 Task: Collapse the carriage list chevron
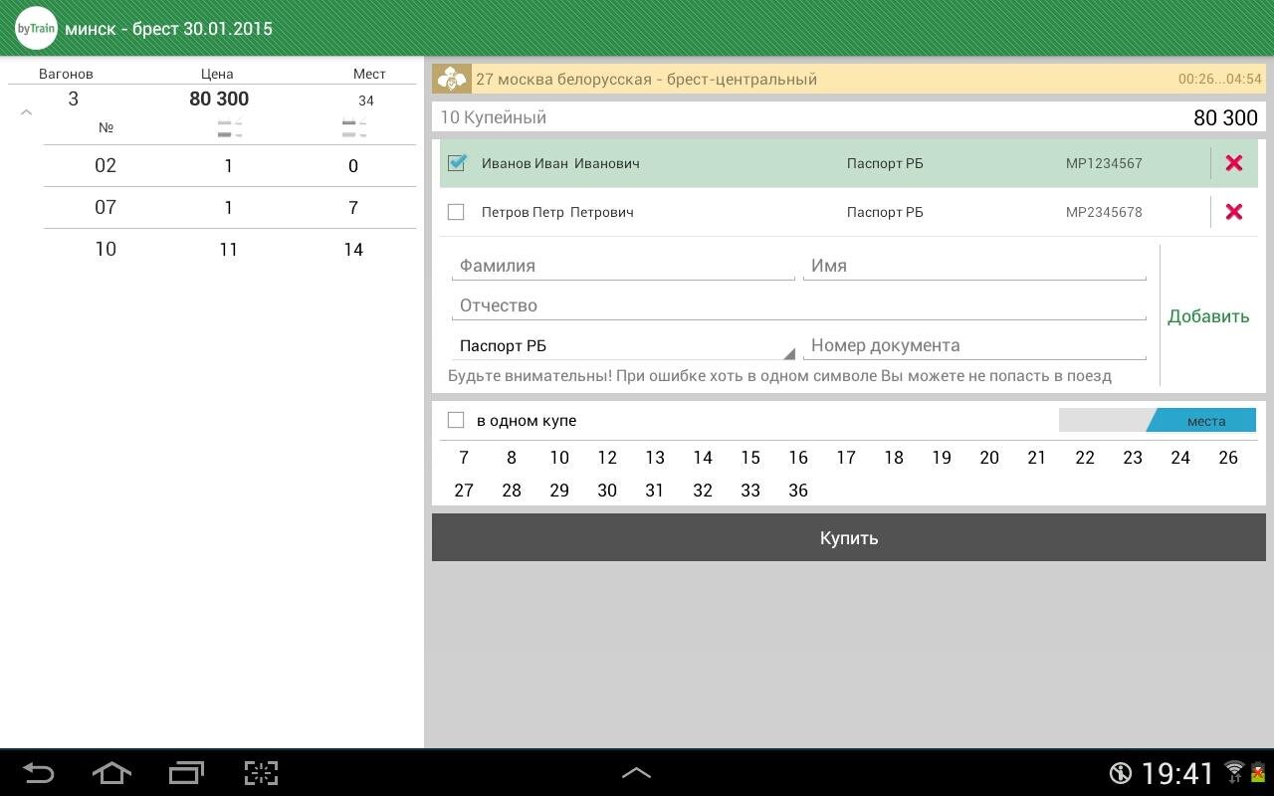click(x=27, y=112)
